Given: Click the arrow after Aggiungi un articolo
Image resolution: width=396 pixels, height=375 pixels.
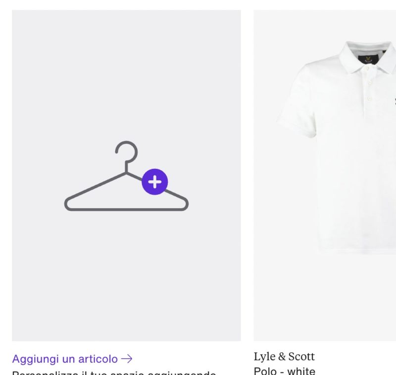Looking at the screenshot, I should coord(127,359).
